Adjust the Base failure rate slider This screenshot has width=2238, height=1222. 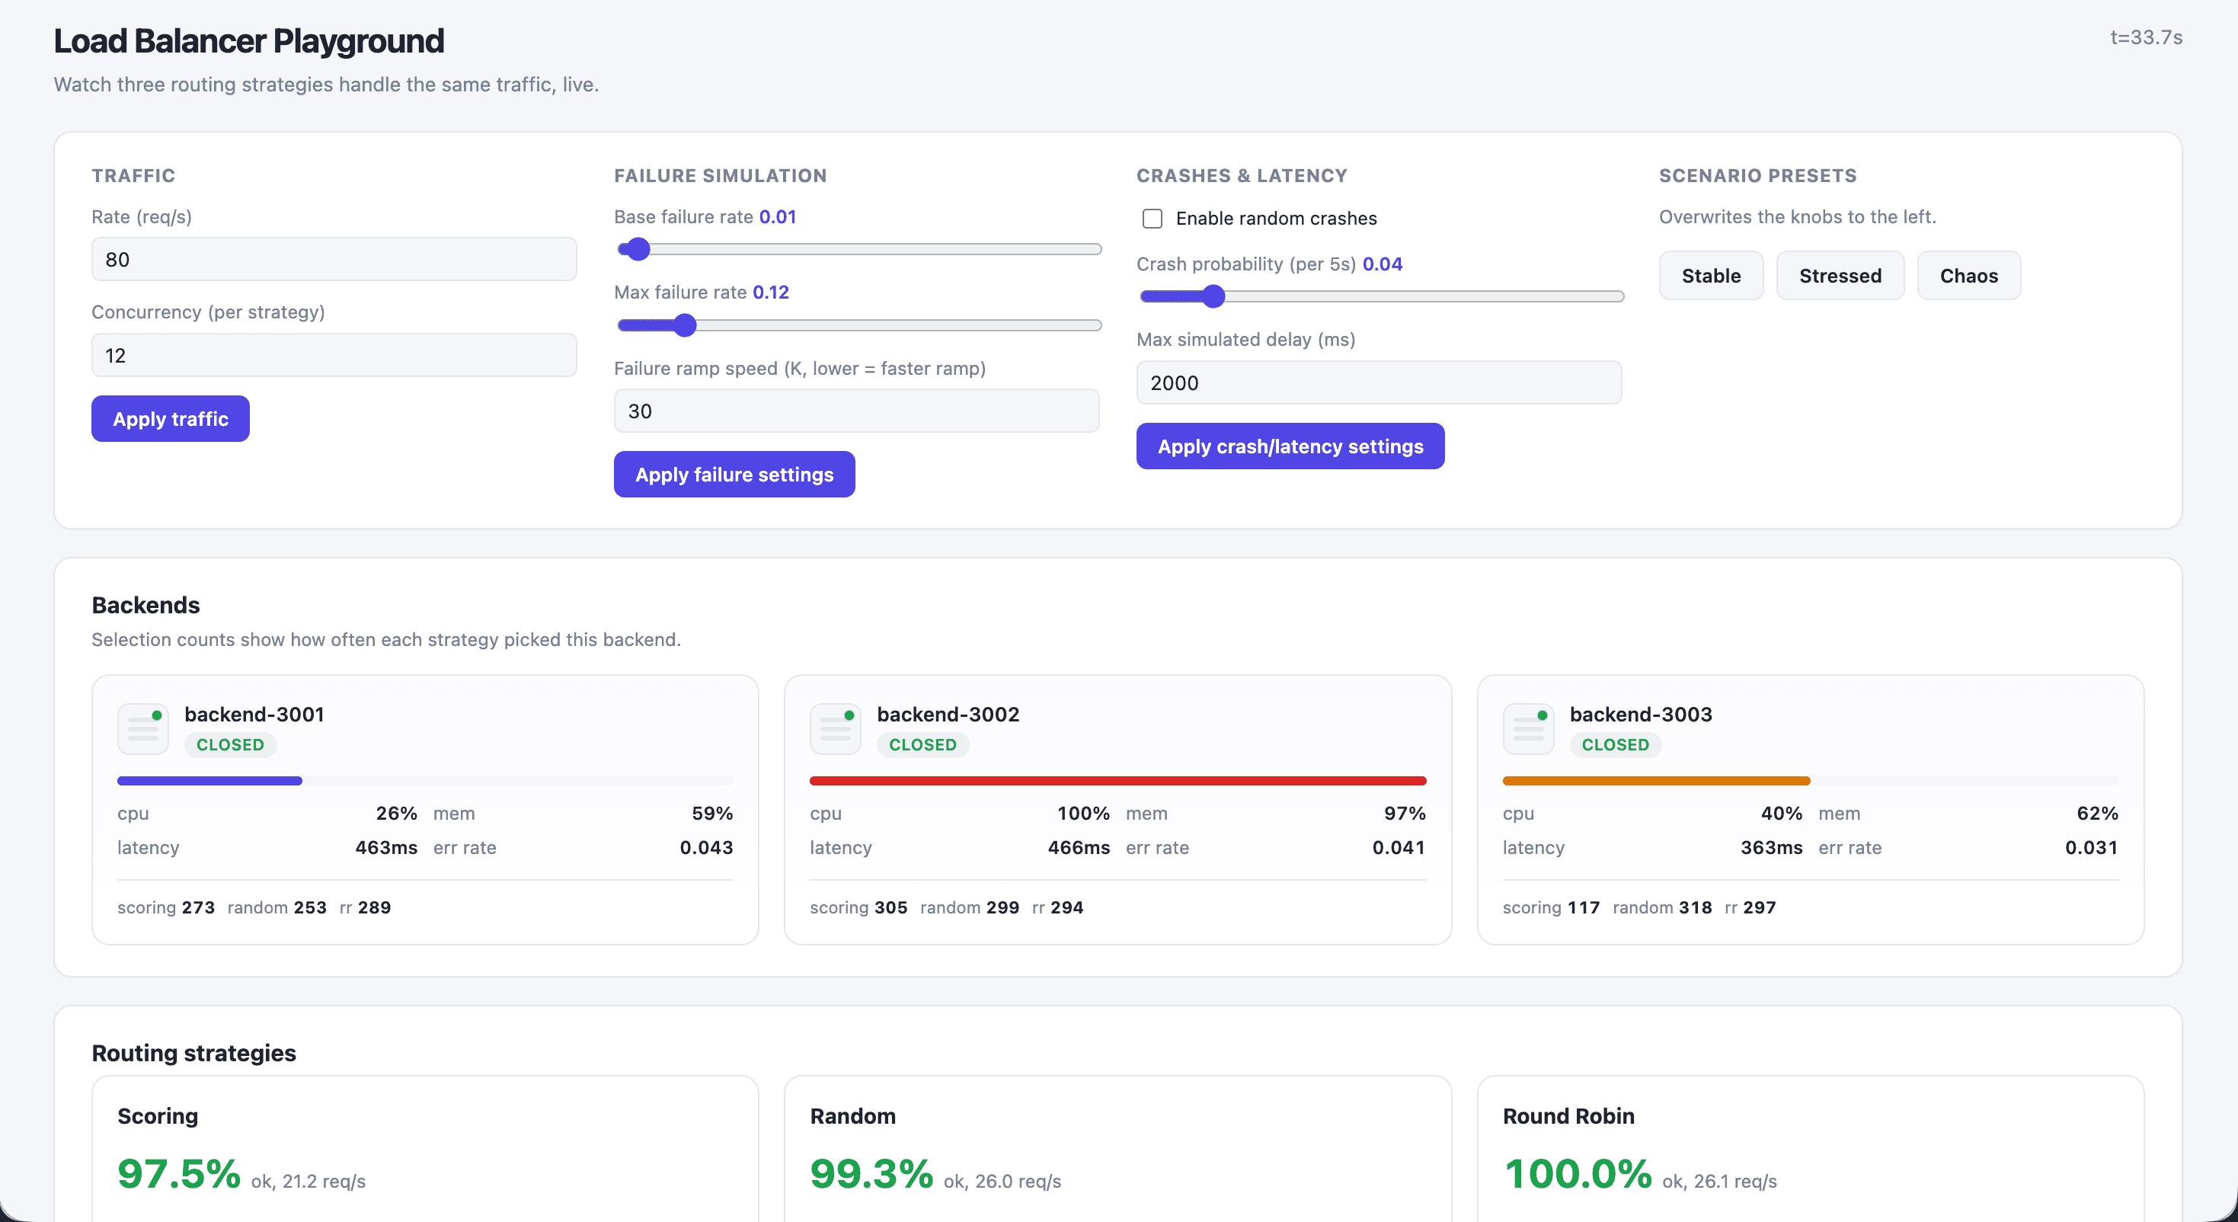click(x=859, y=249)
